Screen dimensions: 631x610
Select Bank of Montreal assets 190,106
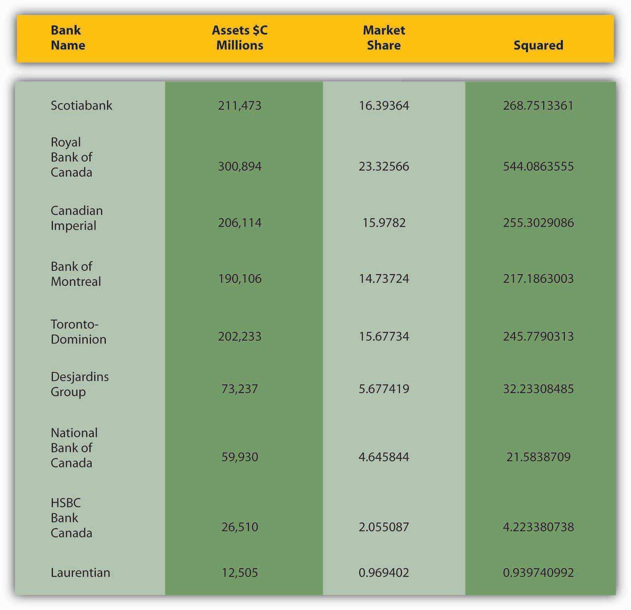click(240, 279)
